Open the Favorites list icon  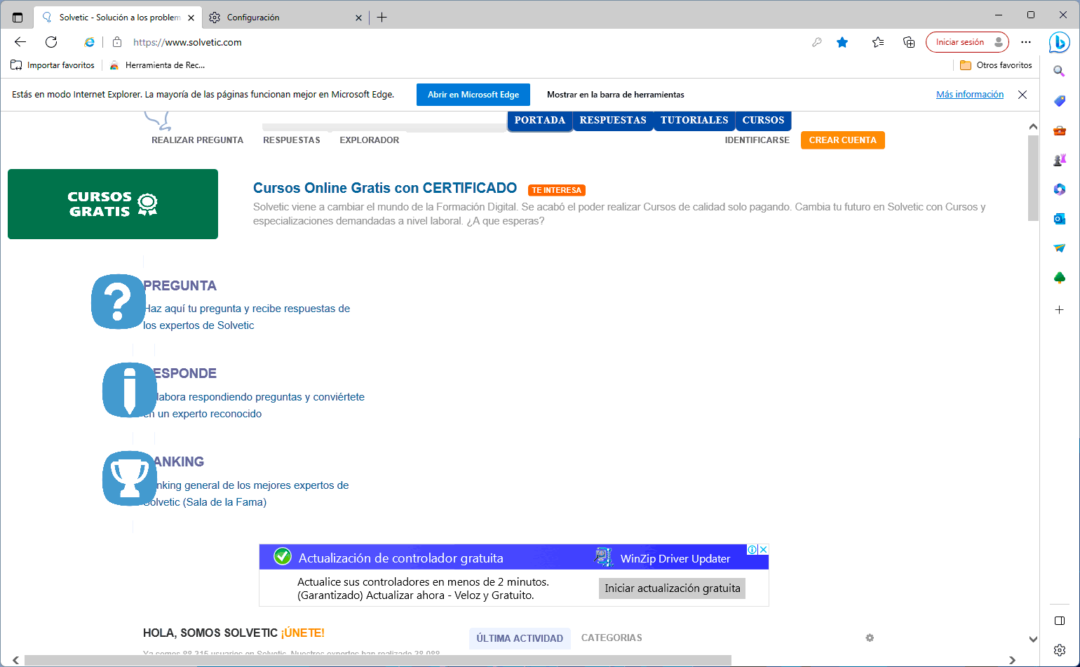coord(878,42)
